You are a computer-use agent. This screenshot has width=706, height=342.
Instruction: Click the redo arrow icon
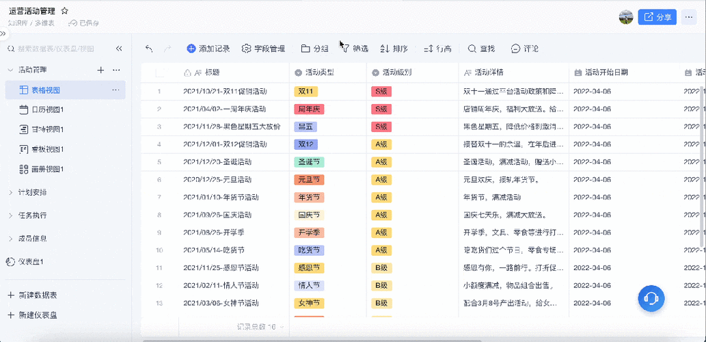coord(167,49)
